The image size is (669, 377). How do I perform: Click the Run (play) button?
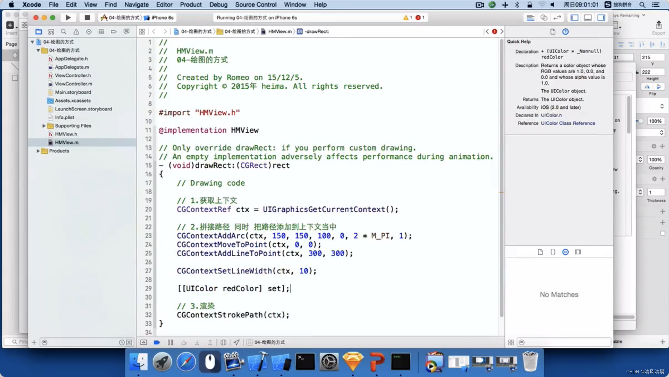pyautogui.click(x=68, y=18)
